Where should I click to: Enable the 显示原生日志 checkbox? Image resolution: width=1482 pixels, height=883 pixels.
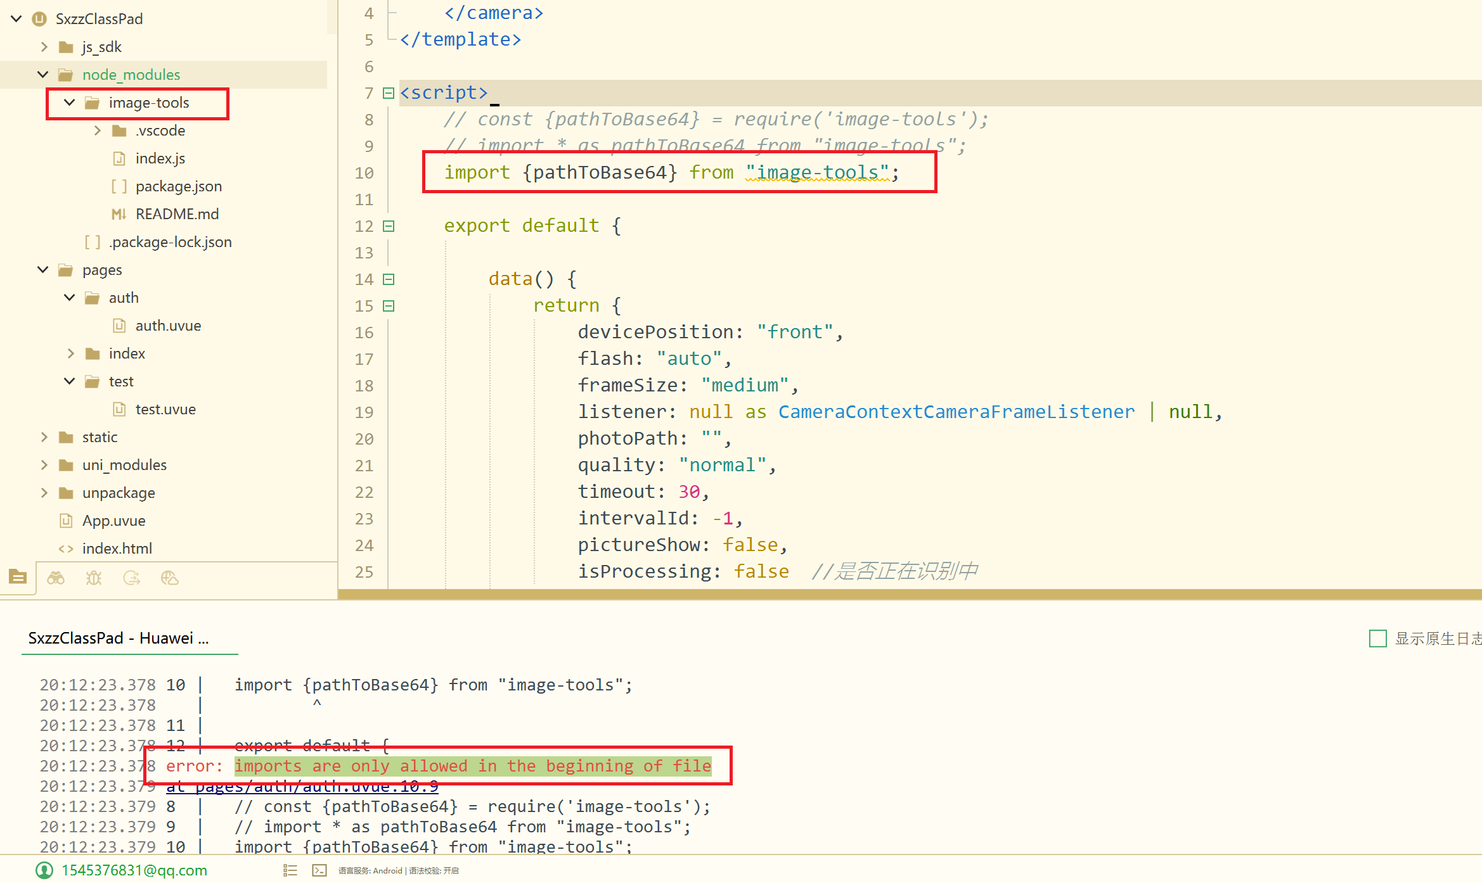tap(1377, 638)
